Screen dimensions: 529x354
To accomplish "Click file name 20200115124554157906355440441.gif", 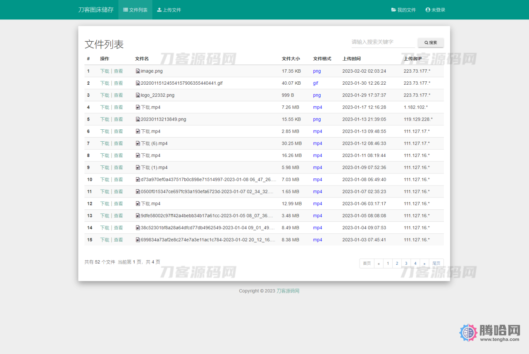I will 182,83.
